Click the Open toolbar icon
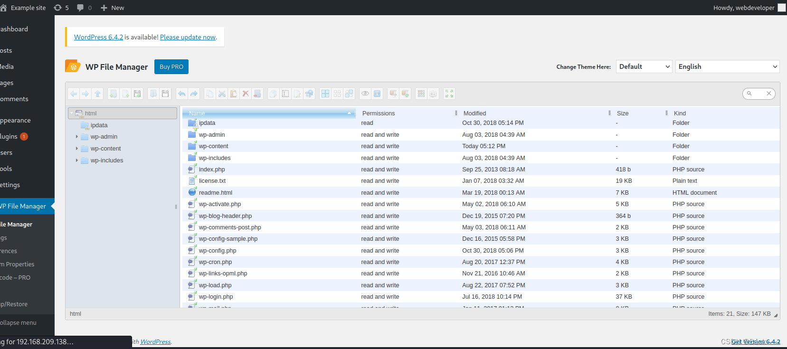787x349 pixels. pos(153,94)
